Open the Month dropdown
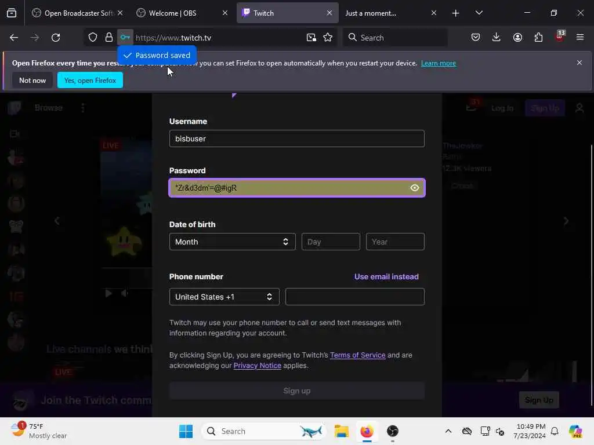Image resolution: width=594 pixels, height=445 pixels. coord(232,242)
